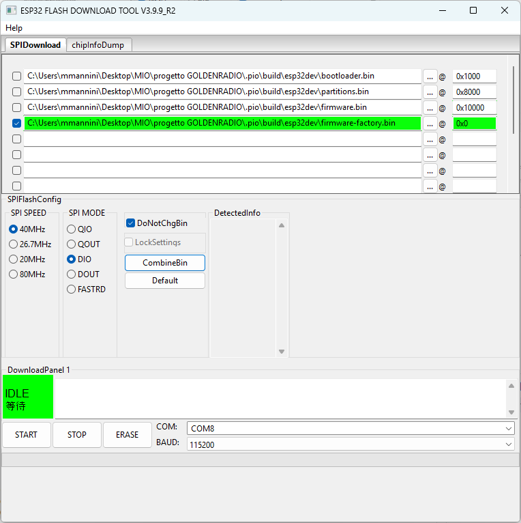The width and height of the screenshot is (521, 523).
Task: Click START to begin flashing
Action: [27, 435]
